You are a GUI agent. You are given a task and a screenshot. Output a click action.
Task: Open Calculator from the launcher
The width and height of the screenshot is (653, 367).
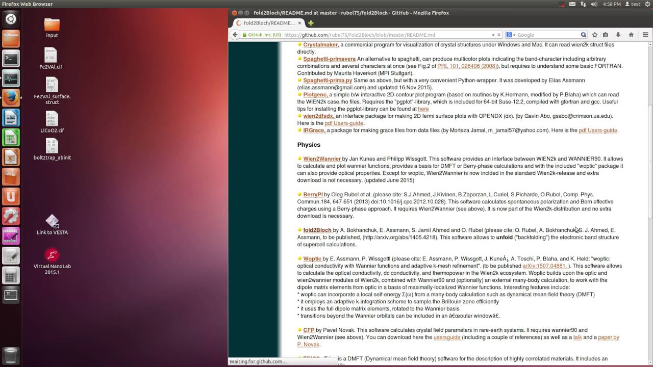(11, 275)
